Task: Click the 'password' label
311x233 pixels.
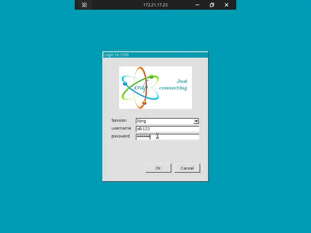Action: pyautogui.click(x=120, y=136)
